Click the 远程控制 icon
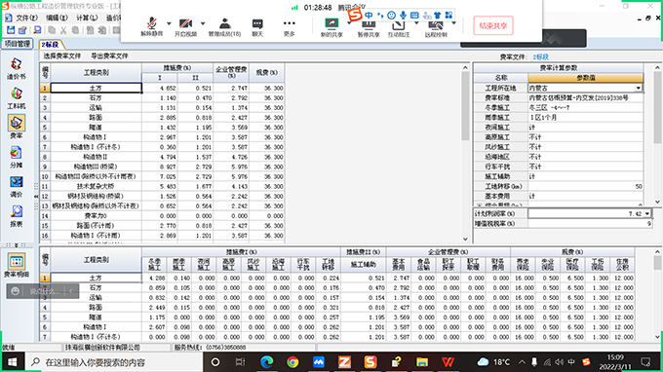The image size is (663, 372). (x=436, y=25)
